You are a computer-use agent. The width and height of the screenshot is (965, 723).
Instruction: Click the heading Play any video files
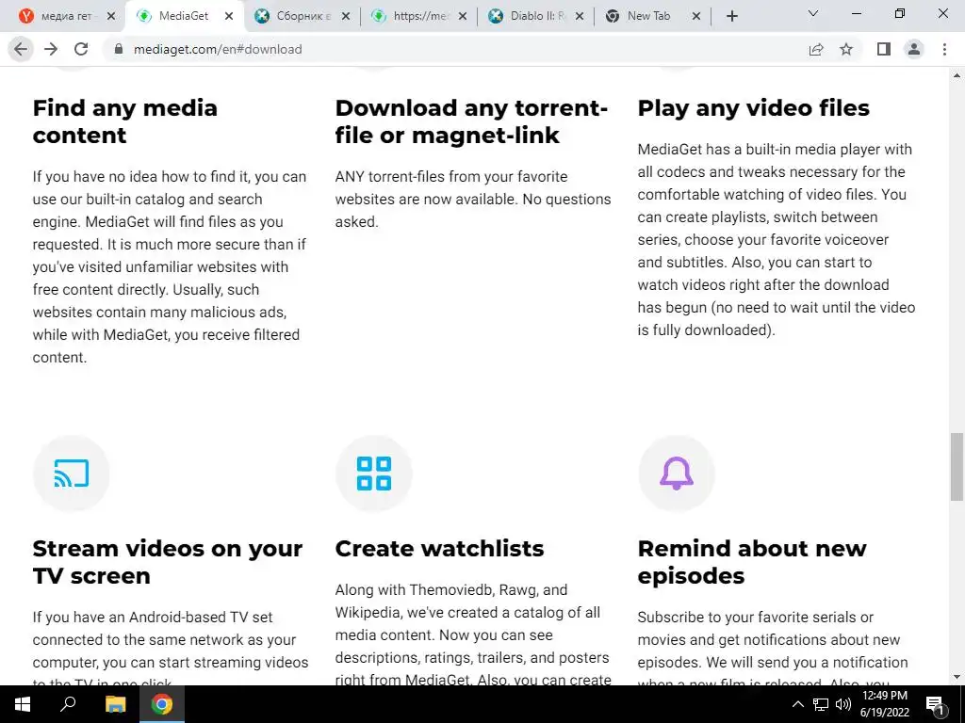(753, 108)
